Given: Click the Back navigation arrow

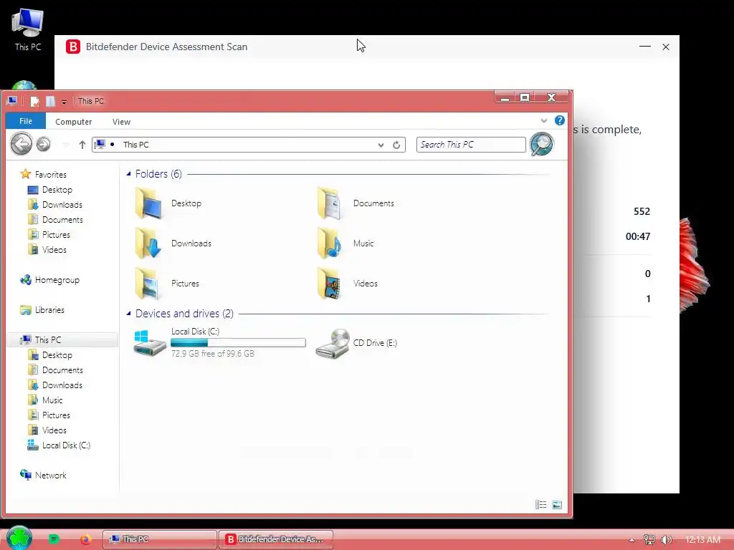Looking at the screenshot, I should pos(22,144).
